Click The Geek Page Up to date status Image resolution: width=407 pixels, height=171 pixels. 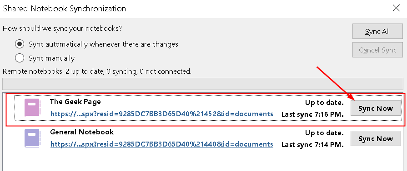pos(324,103)
